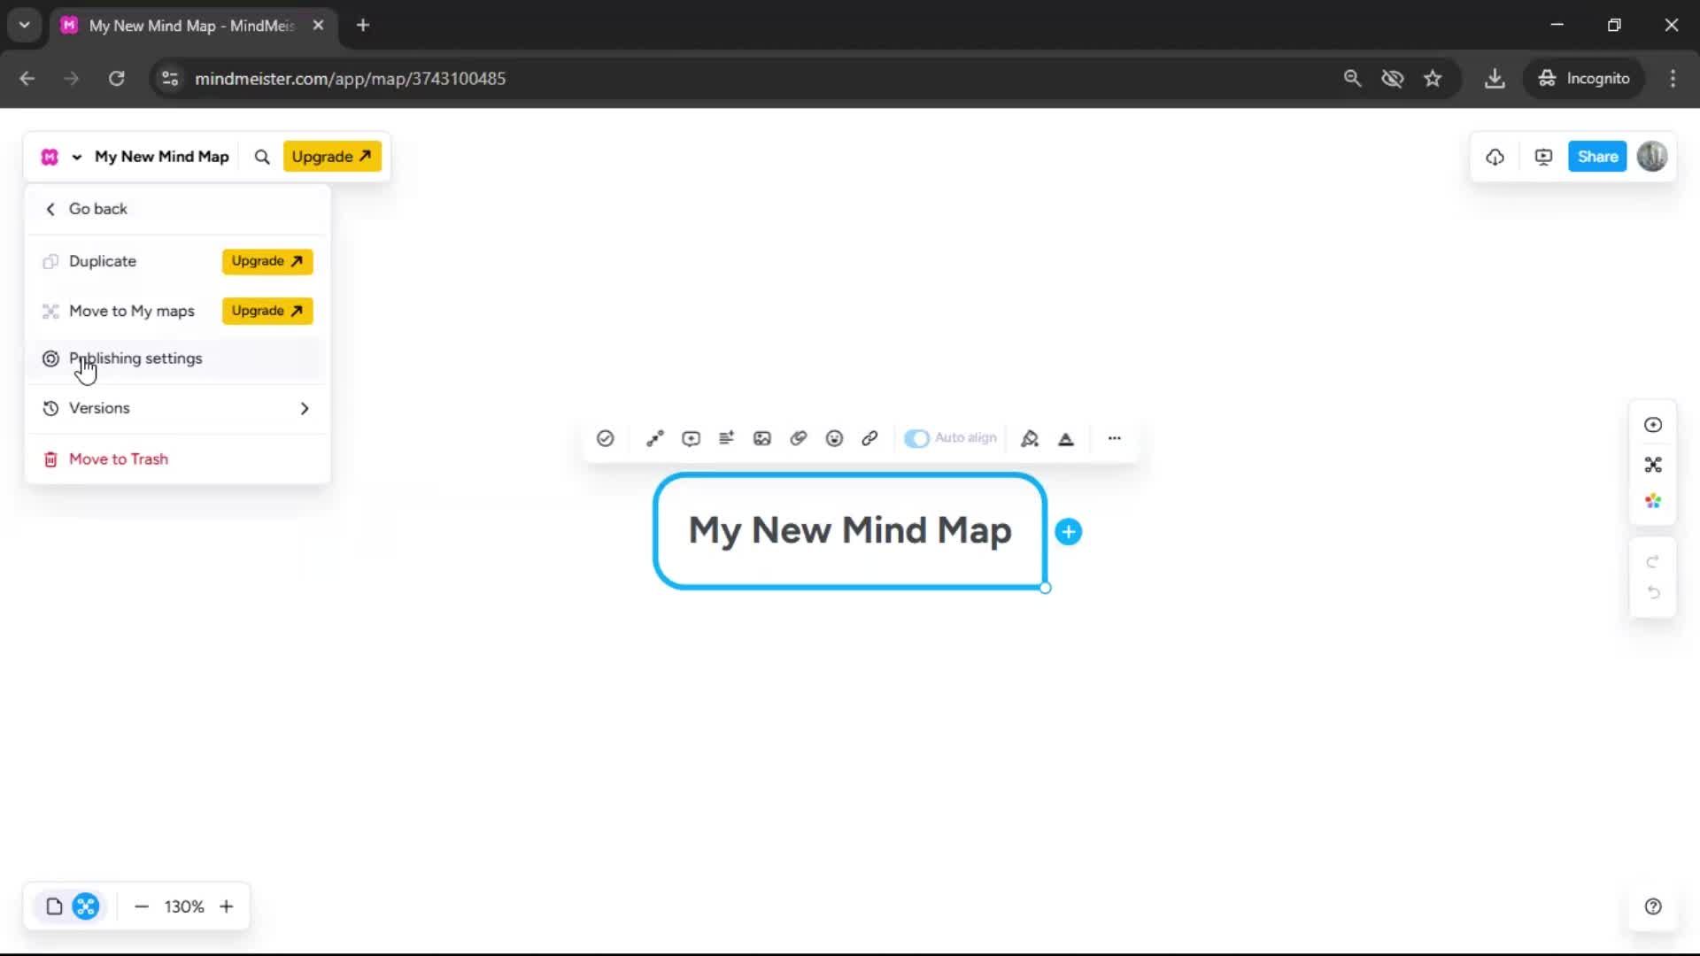Select Duplicate menu entry
This screenshot has width=1700, height=956.
coord(103,261)
